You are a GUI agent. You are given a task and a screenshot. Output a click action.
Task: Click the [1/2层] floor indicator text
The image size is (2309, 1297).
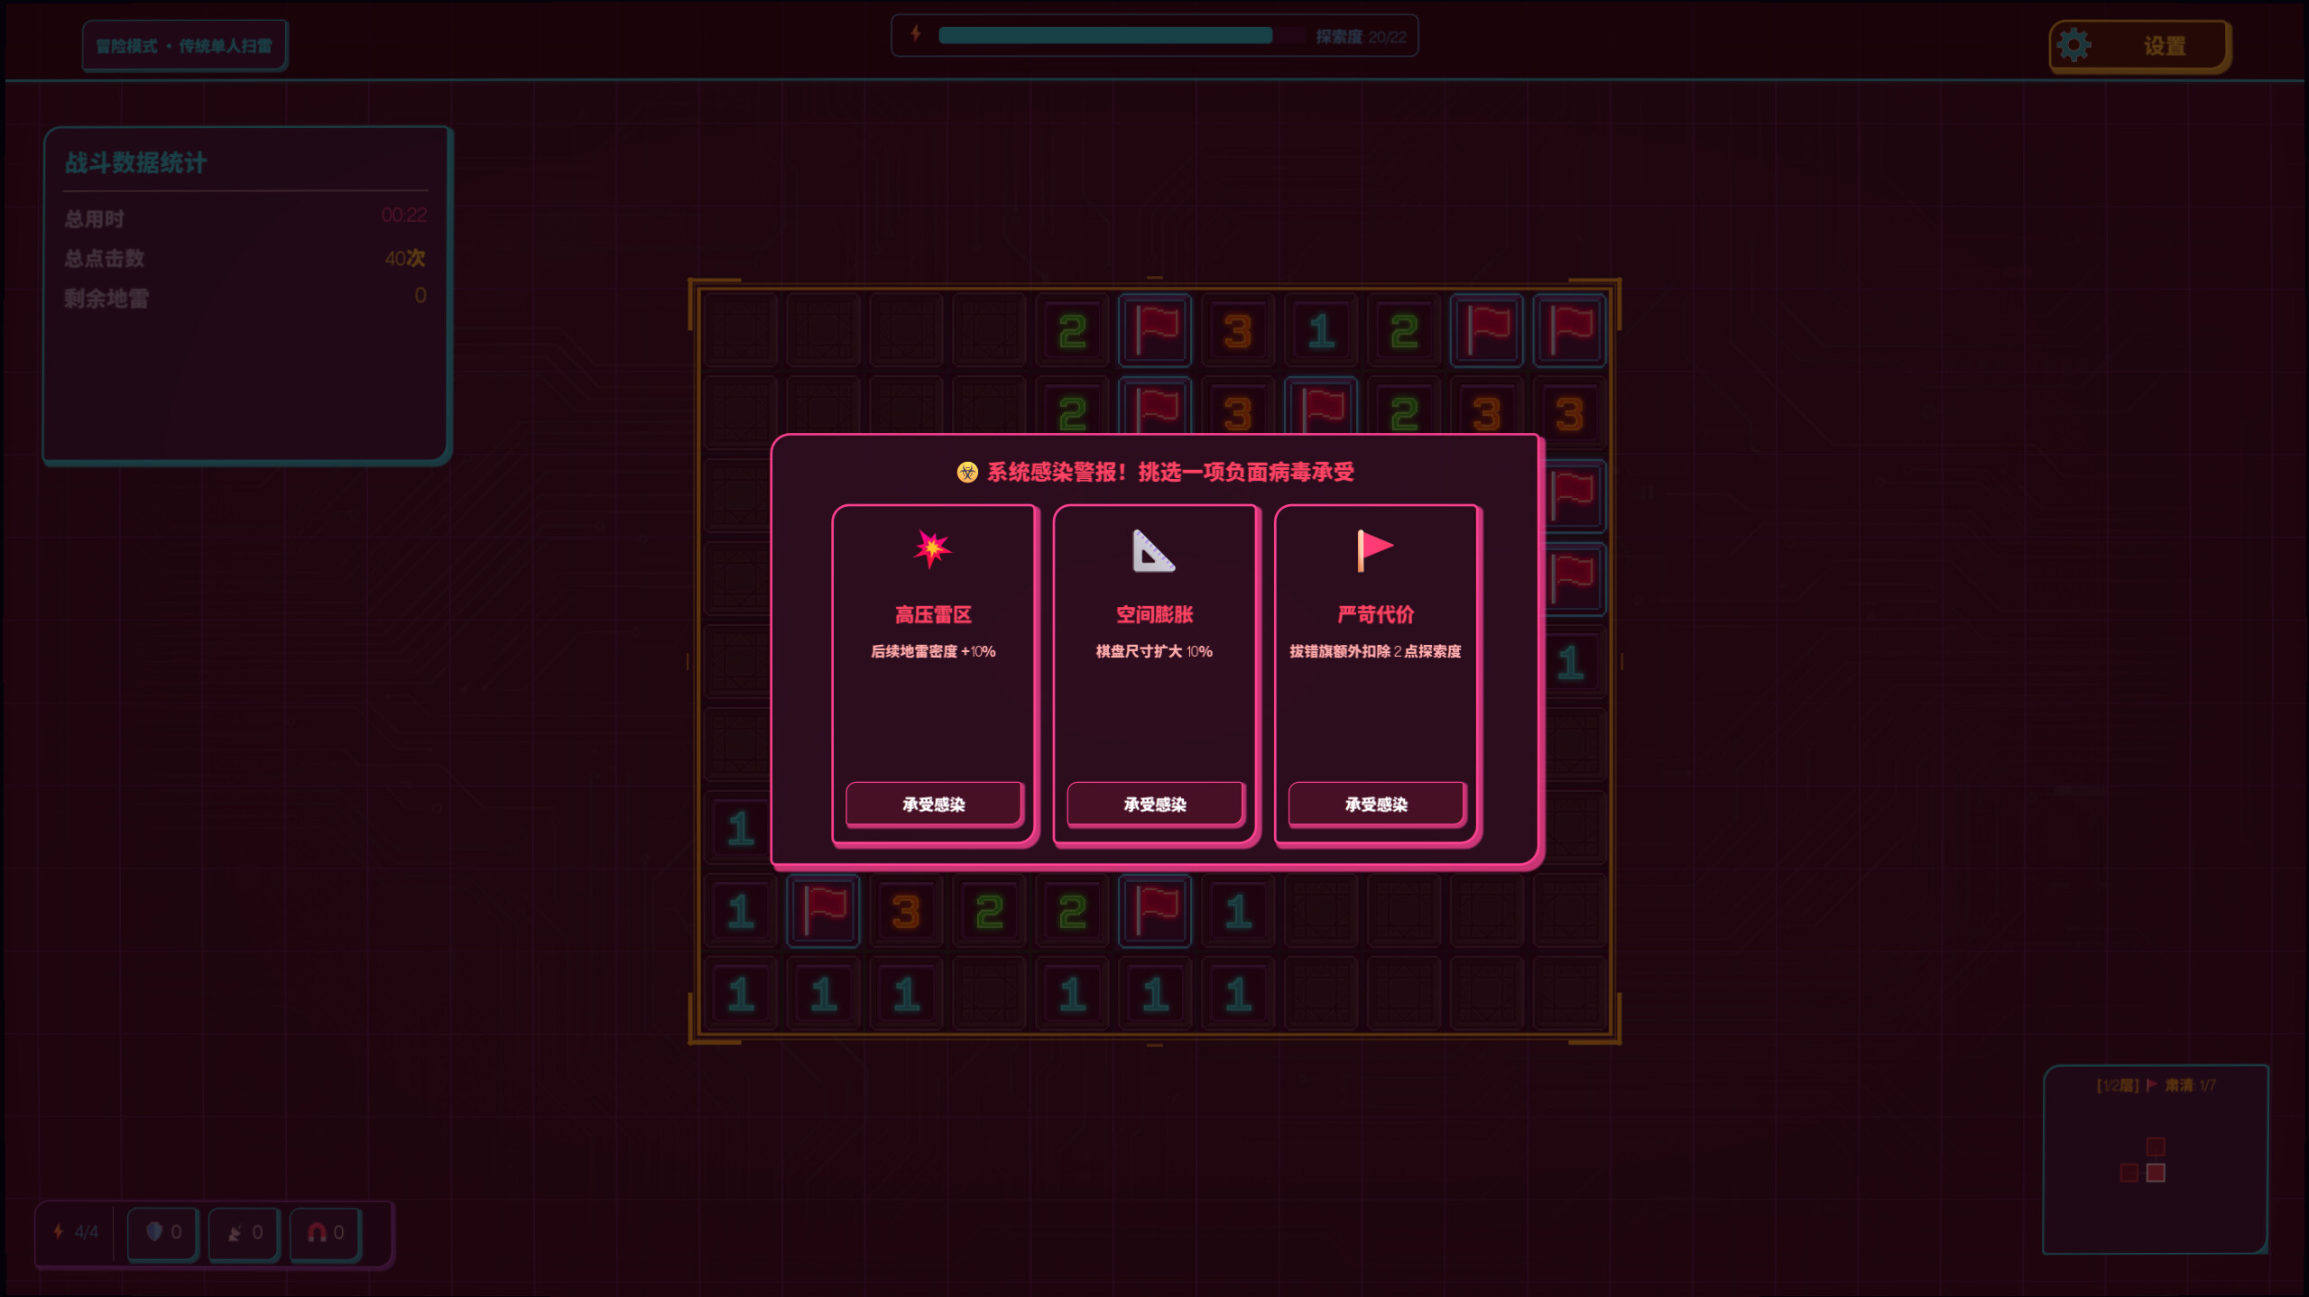[2117, 1085]
